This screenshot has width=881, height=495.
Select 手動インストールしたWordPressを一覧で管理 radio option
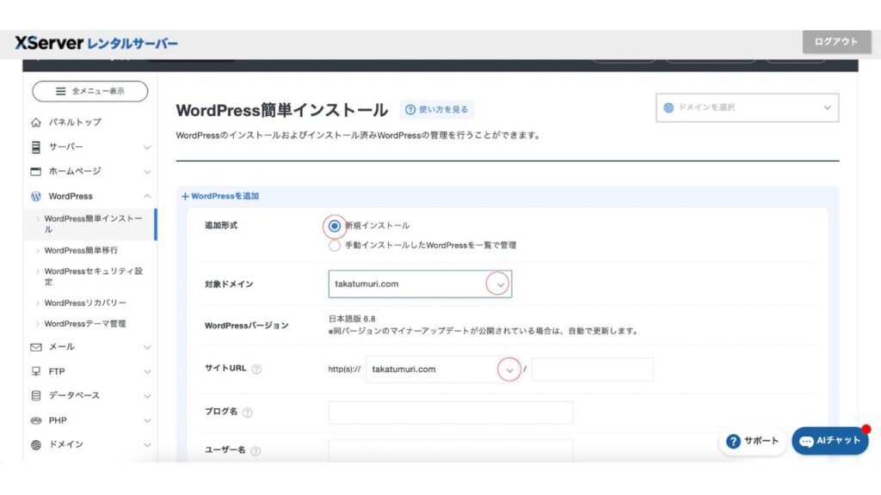[x=335, y=245]
